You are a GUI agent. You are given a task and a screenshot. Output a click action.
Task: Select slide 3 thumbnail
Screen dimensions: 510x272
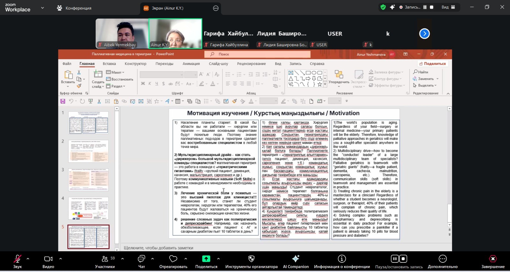click(88, 180)
